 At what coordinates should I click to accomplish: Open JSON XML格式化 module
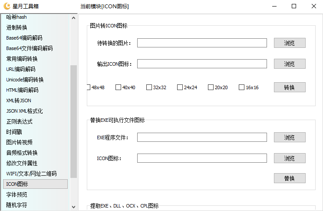click(x=24, y=111)
